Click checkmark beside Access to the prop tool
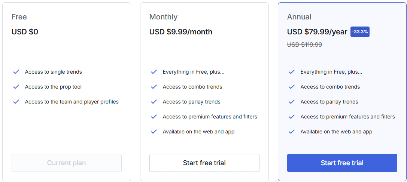The image size is (407, 182). [16, 87]
